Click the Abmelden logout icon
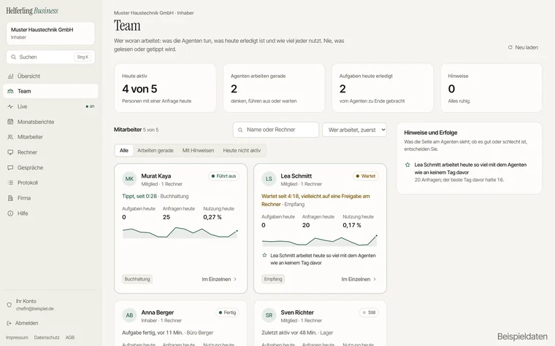Image resolution: width=555 pixels, height=346 pixels. pos(9,323)
